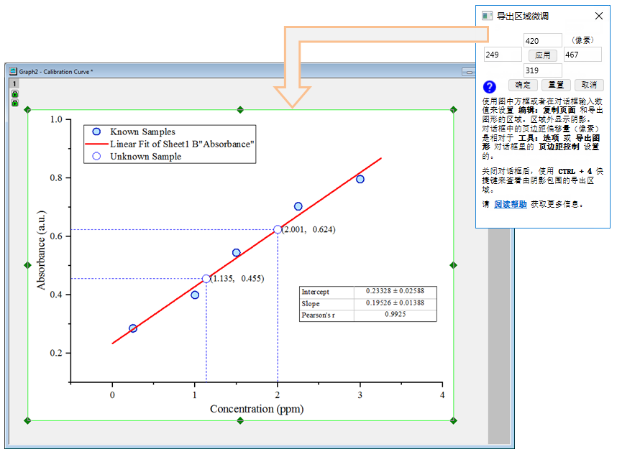Select the graph legend box

[170, 144]
